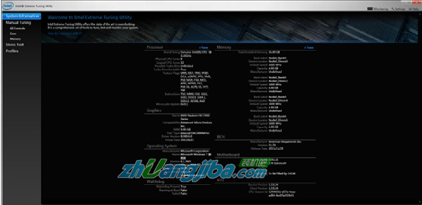Click the Intel logo in title bar
The height and width of the screenshot is (205, 422).
point(7,5)
